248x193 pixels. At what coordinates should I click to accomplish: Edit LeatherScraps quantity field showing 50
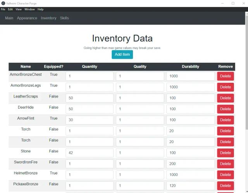[x=90, y=98]
